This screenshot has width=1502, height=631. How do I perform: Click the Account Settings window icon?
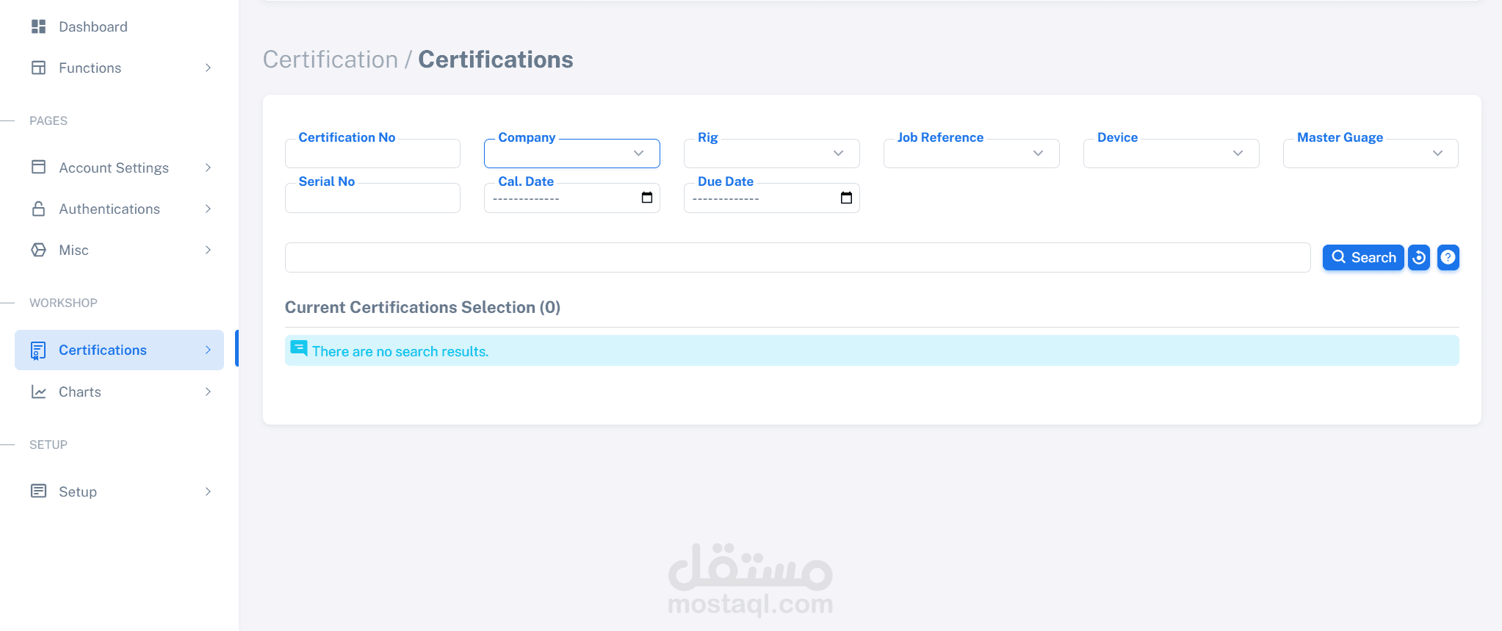click(39, 167)
